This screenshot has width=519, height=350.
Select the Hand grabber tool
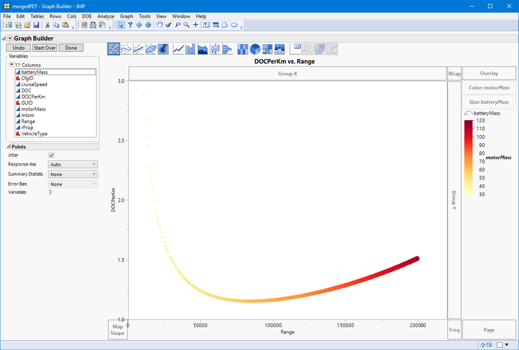159,25
